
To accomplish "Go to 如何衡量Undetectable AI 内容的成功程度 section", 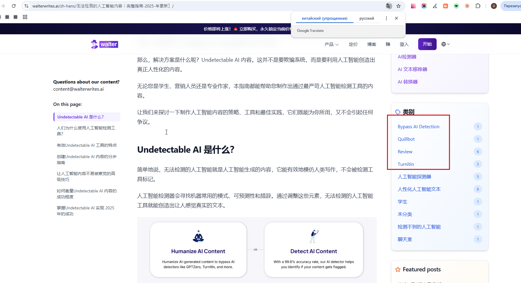I will point(86,194).
